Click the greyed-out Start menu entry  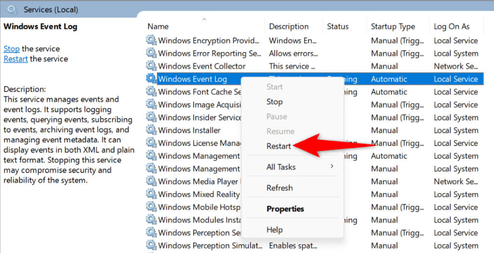point(274,87)
